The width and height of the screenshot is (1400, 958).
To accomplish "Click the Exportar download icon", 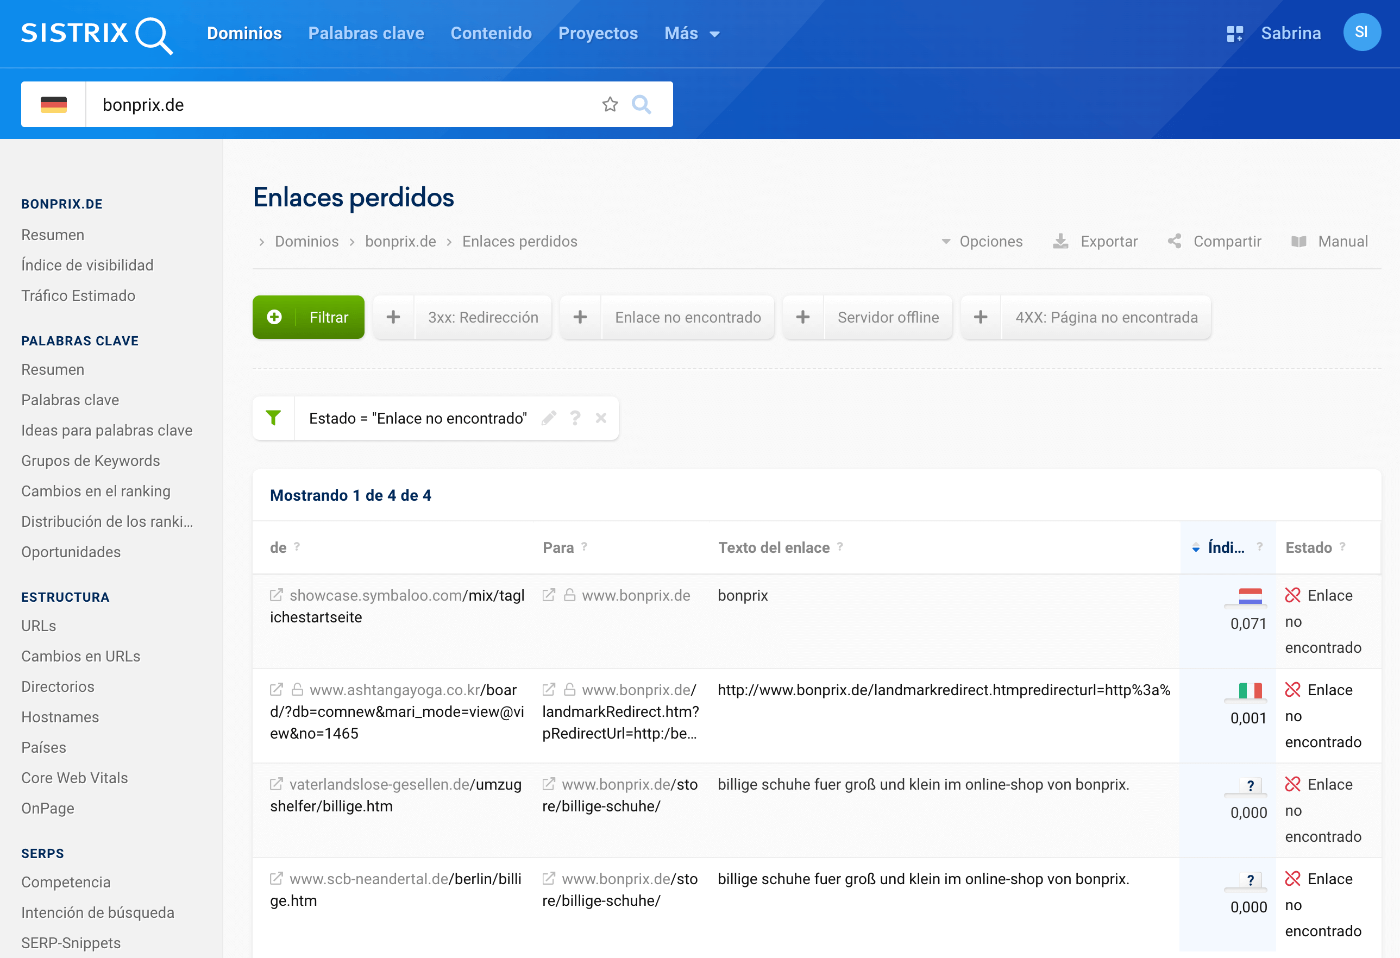I will (x=1060, y=242).
